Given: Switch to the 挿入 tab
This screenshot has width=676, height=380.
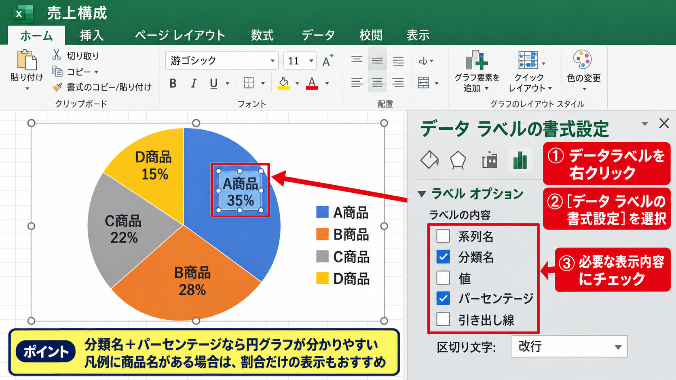Looking at the screenshot, I should click(x=92, y=36).
